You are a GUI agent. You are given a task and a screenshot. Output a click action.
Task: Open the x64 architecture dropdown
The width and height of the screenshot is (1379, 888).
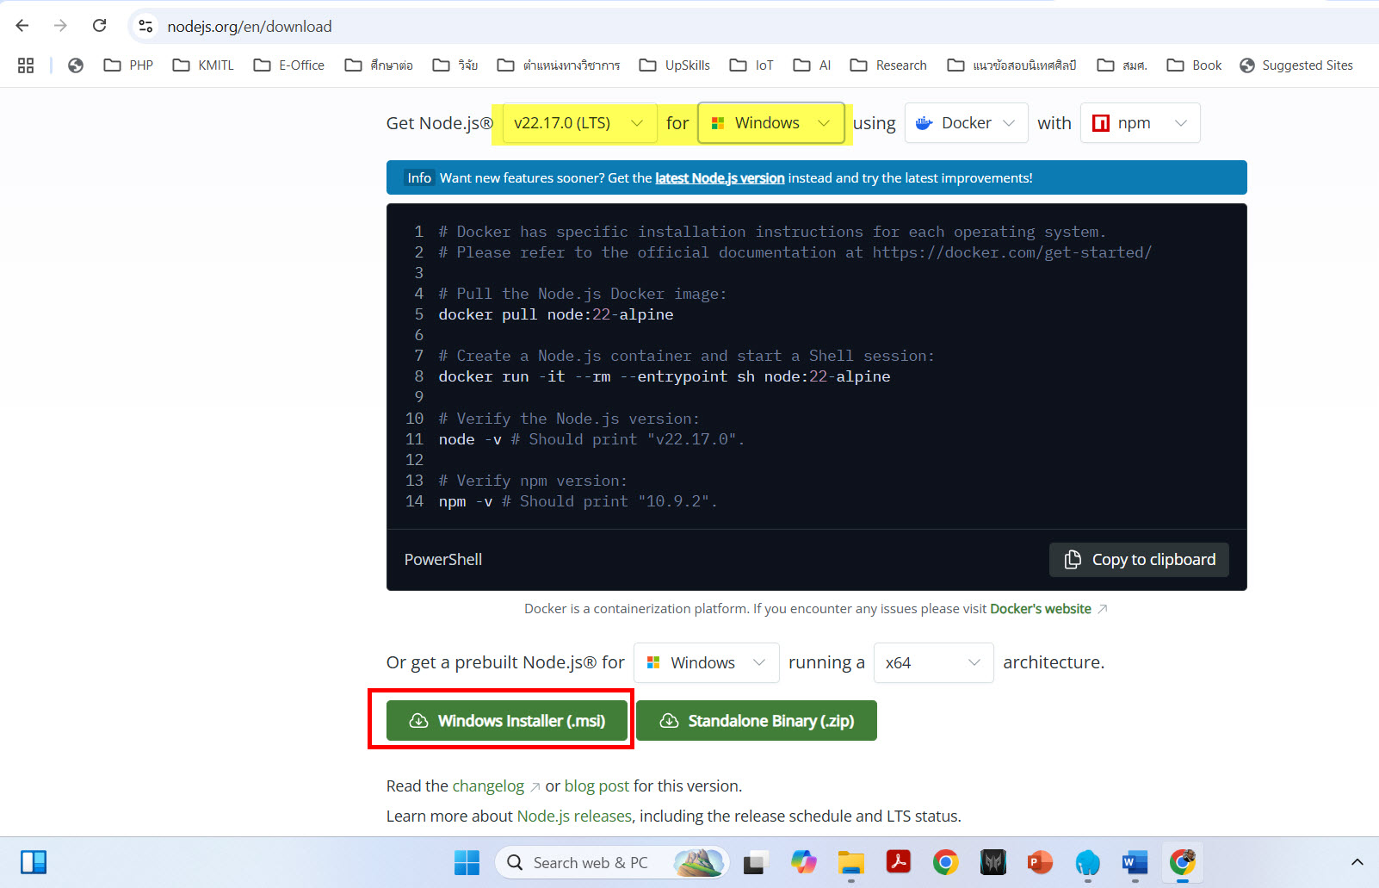pyautogui.click(x=933, y=662)
